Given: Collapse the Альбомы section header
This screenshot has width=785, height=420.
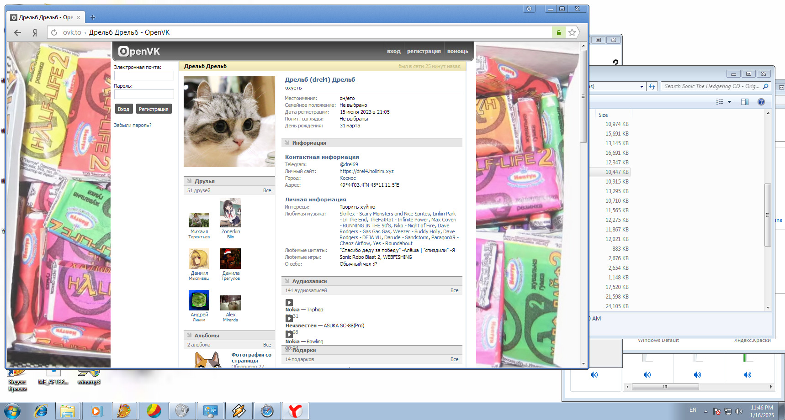Looking at the screenshot, I should pos(229,336).
